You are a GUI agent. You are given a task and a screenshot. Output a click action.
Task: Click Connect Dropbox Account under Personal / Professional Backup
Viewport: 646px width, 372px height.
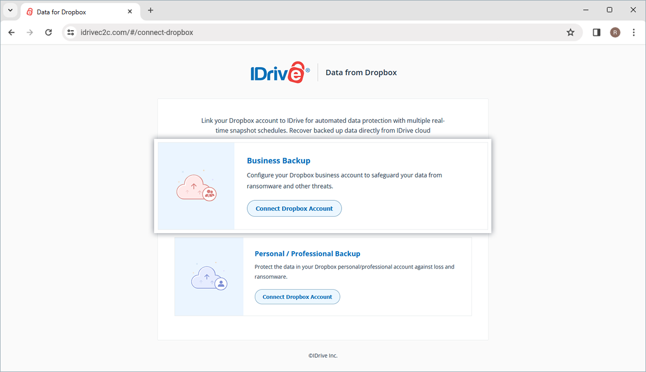click(297, 297)
